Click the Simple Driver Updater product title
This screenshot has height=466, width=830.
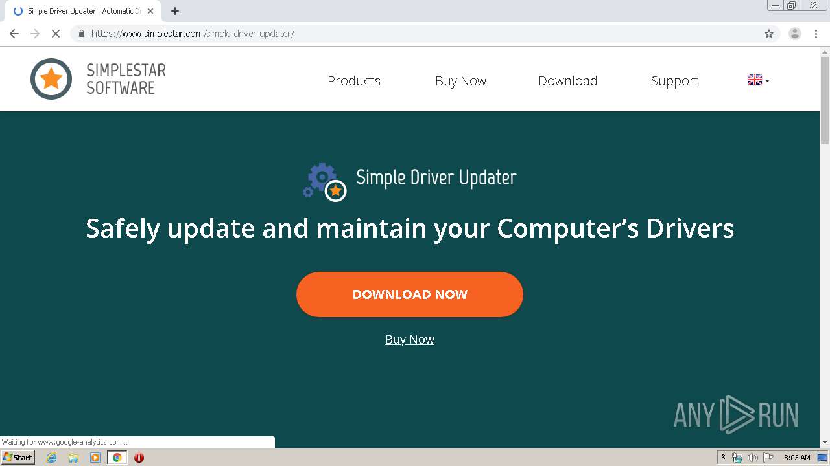point(436,177)
